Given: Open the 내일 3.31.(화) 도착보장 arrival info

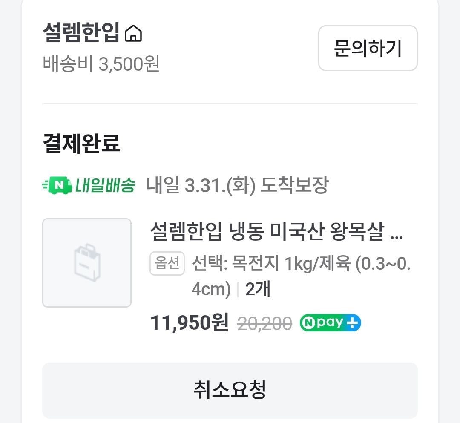Looking at the screenshot, I should (237, 185).
